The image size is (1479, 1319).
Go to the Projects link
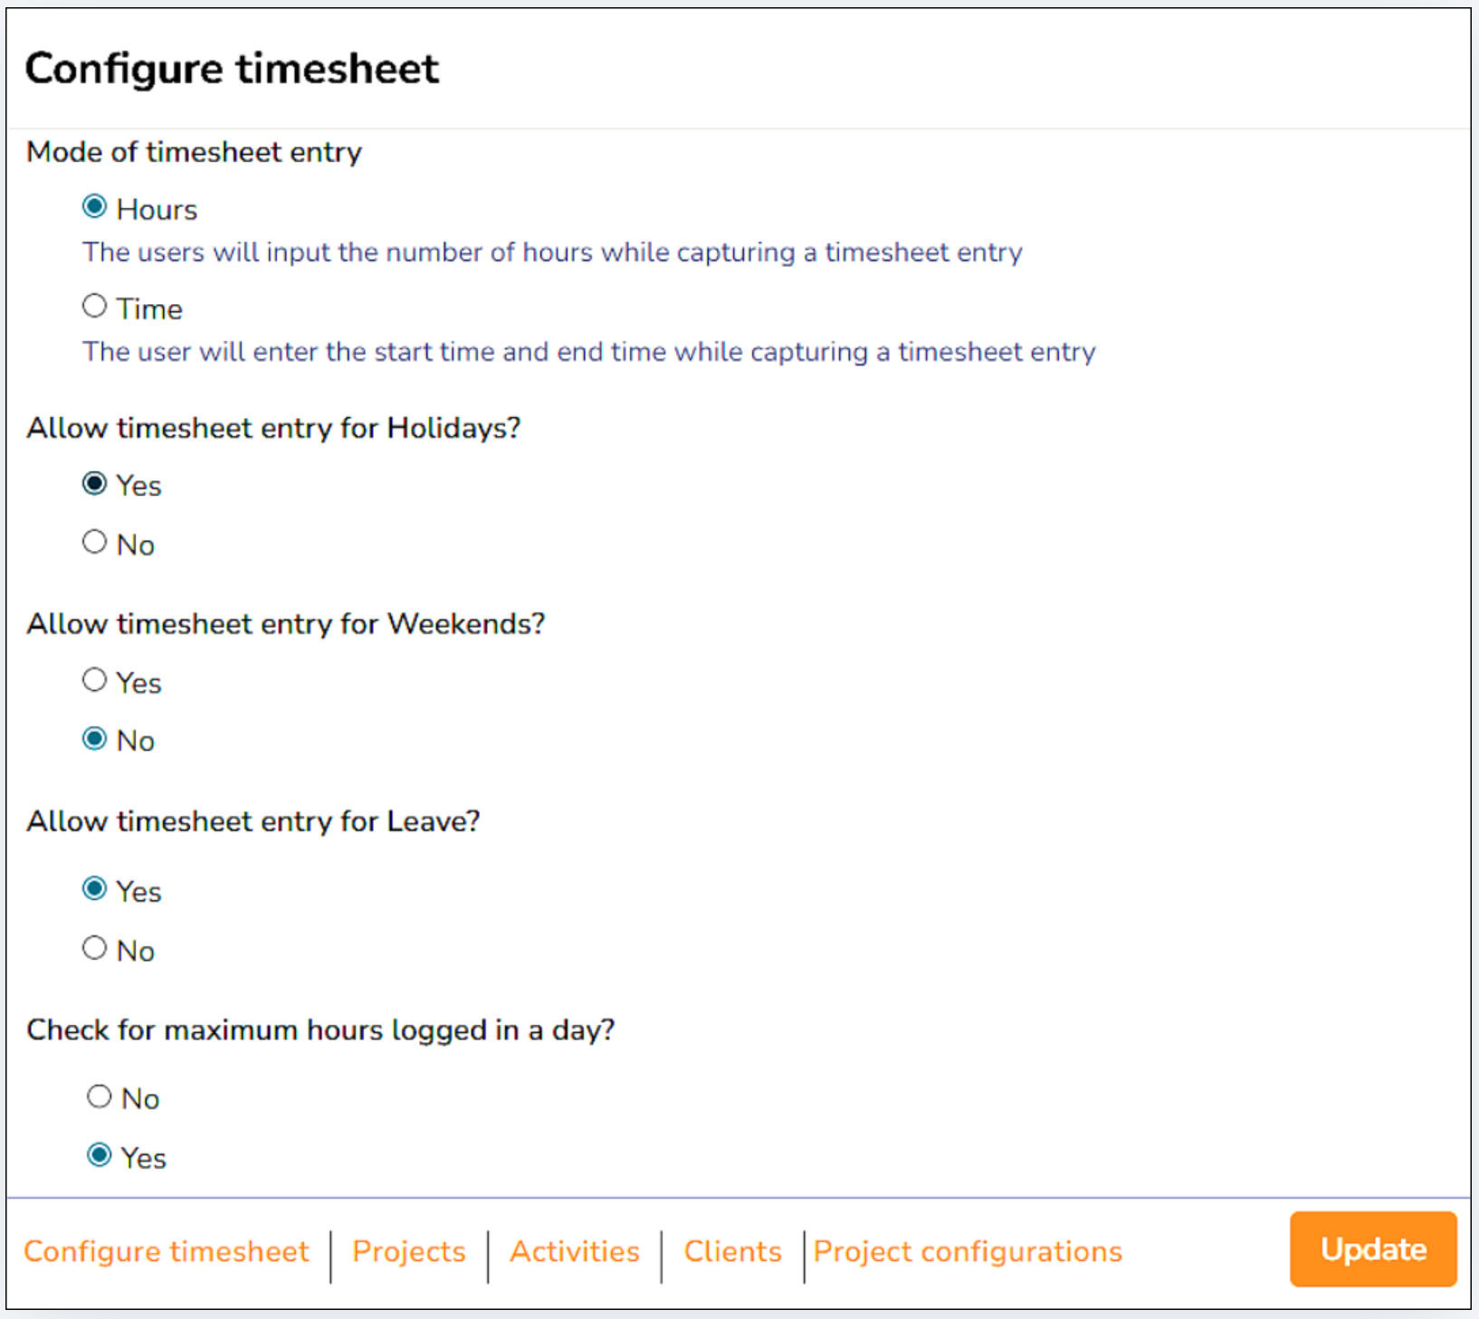point(409,1252)
